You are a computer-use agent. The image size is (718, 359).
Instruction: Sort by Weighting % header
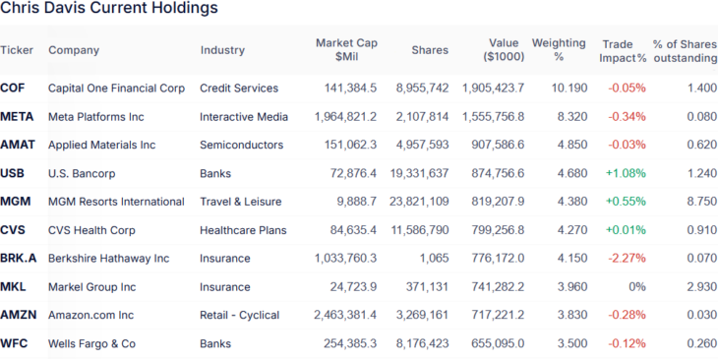tap(559, 50)
